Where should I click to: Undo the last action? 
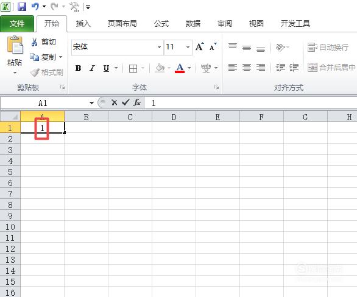(35, 7)
